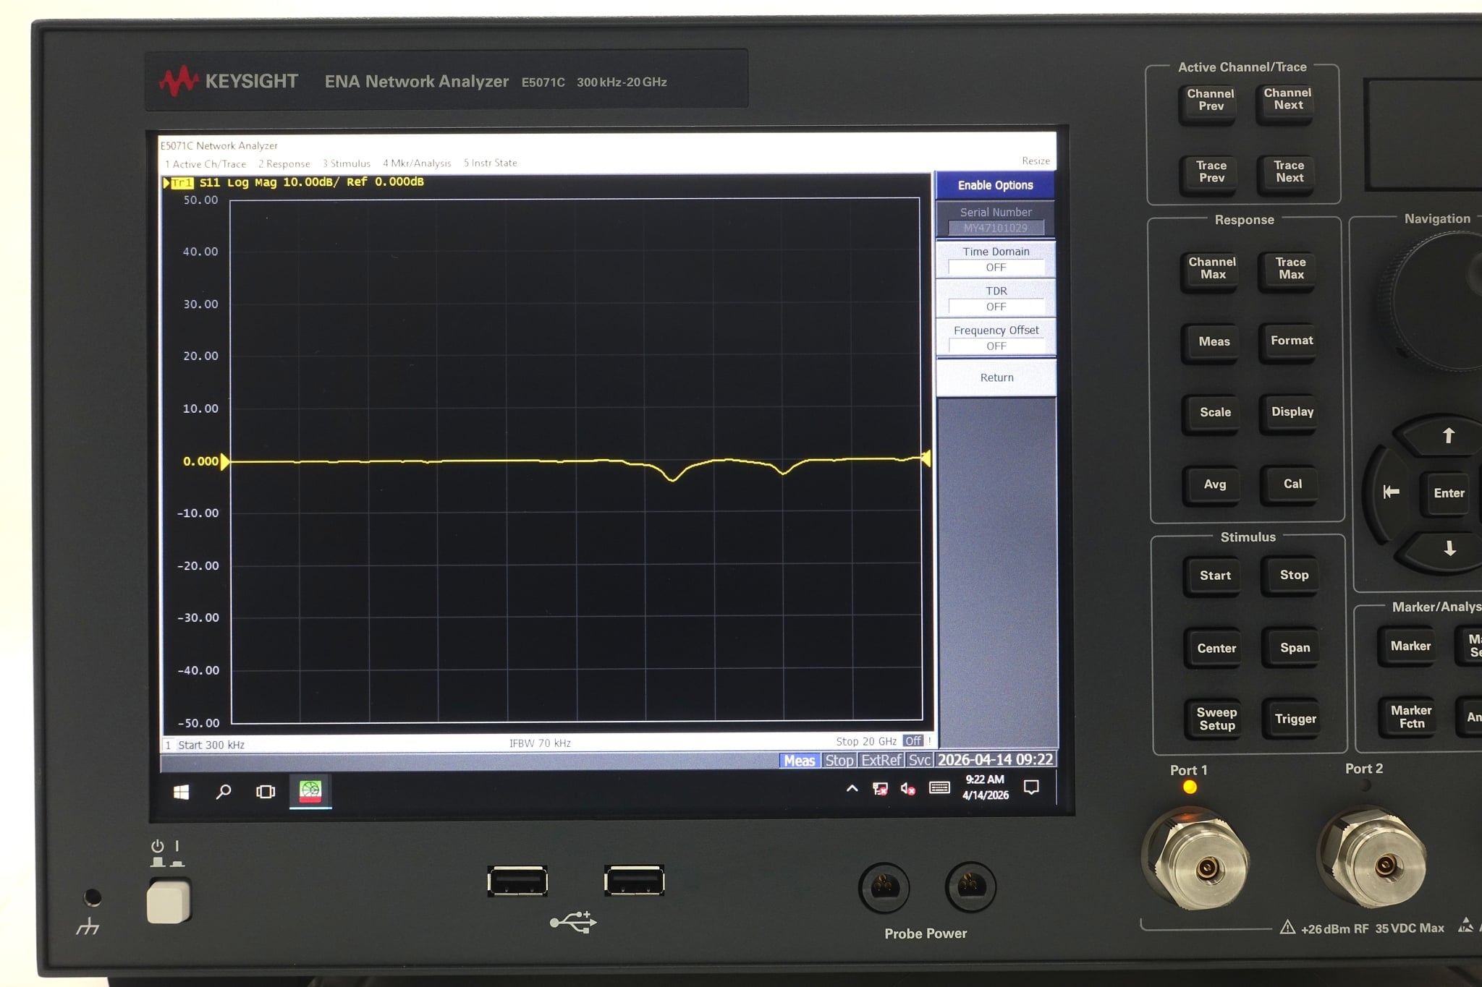Click the yellow reference marker at 0.000
This screenshot has width=1482, height=987.
tap(225, 461)
